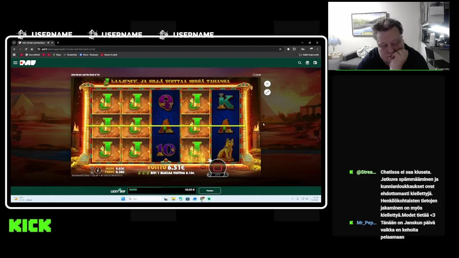
Task: Click the PANOS 0.20€ bet value
Action: point(115,172)
